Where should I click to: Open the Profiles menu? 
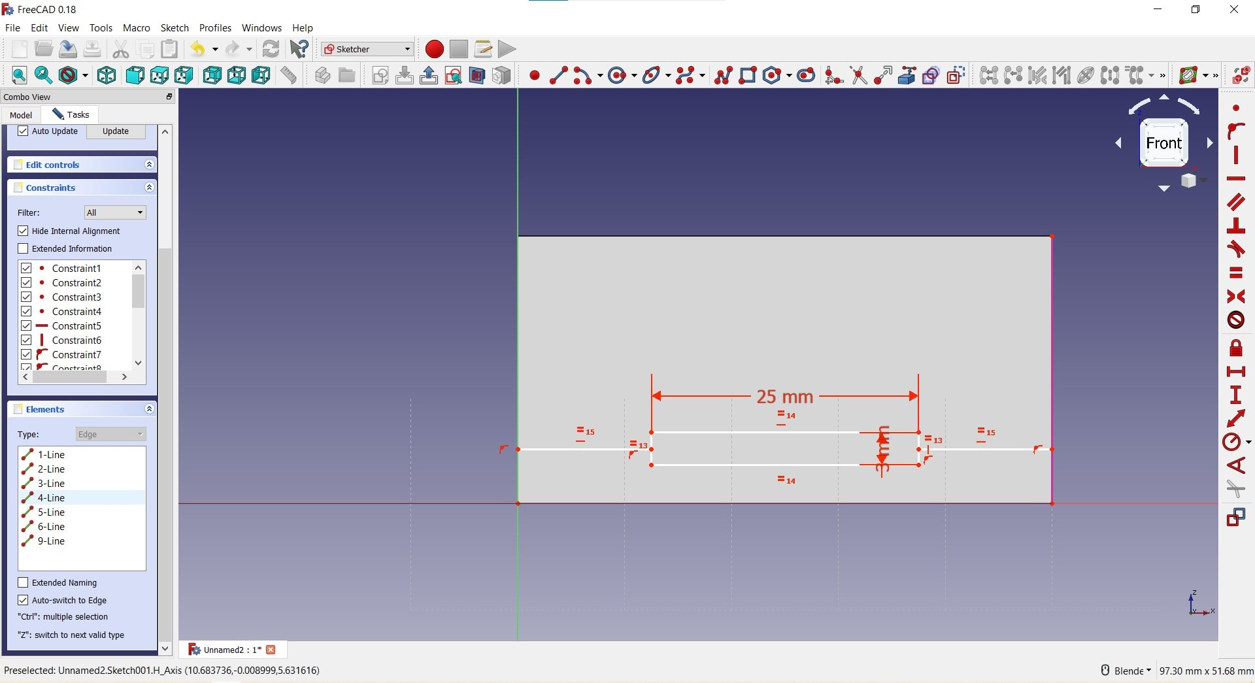(215, 28)
